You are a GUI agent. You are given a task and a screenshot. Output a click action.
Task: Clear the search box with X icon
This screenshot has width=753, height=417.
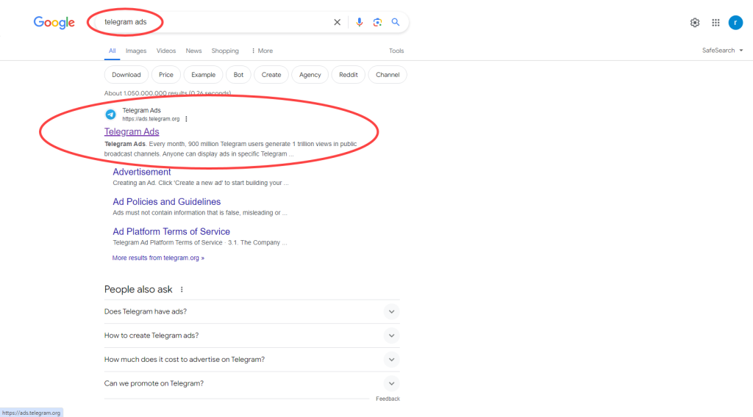coord(337,22)
